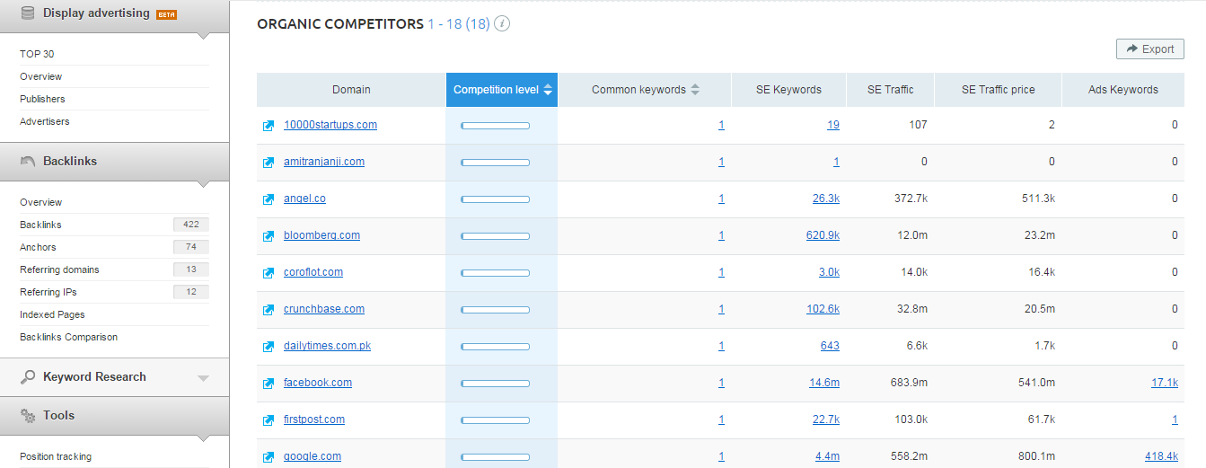This screenshot has height=468, width=1206.
Task: Open external link icon for angel.co
Action: pos(268,199)
